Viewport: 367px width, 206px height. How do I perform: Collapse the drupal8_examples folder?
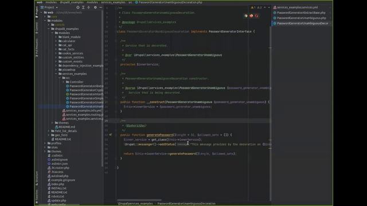[49, 29]
